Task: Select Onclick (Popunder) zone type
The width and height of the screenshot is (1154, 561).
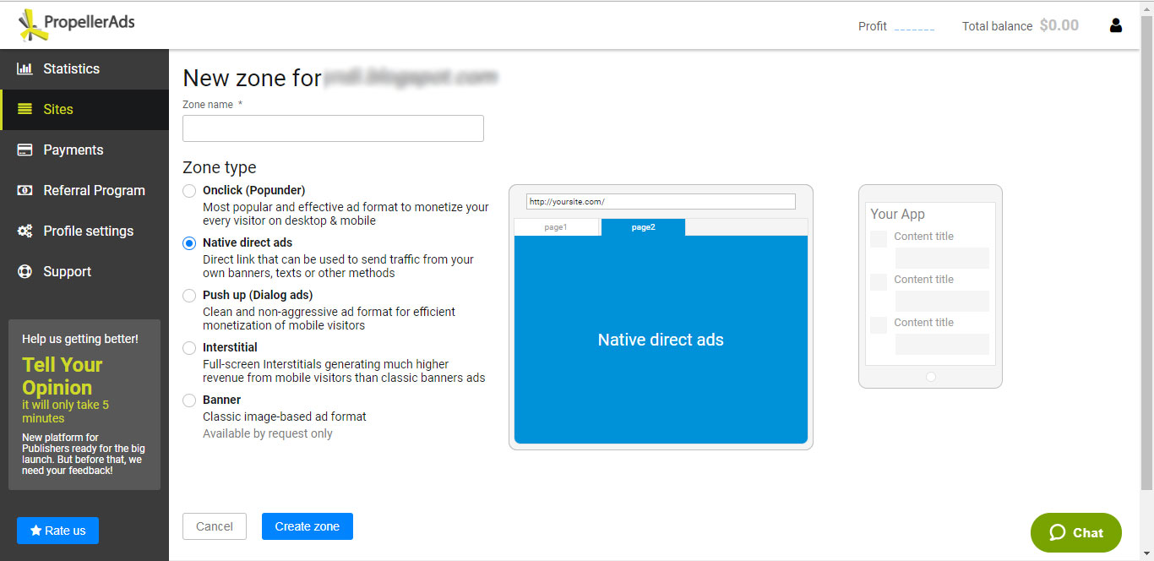Action: [x=189, y=191]
